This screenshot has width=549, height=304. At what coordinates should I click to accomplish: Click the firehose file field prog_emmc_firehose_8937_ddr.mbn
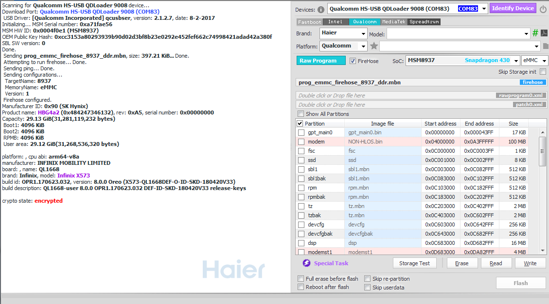point(421,82)
